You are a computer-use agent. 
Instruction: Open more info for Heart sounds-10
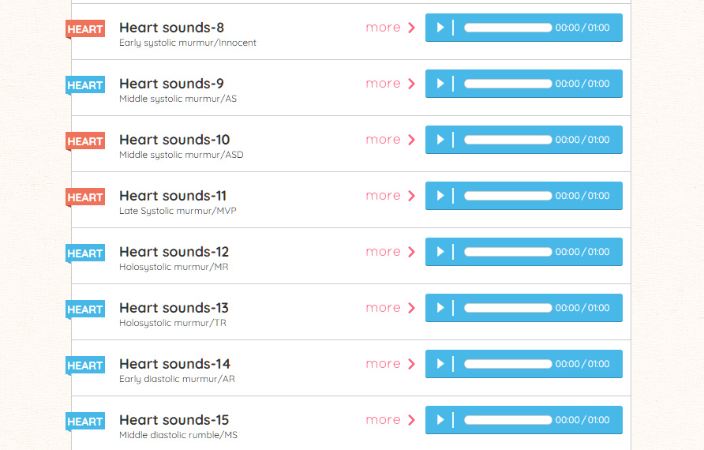click(390, 140)
